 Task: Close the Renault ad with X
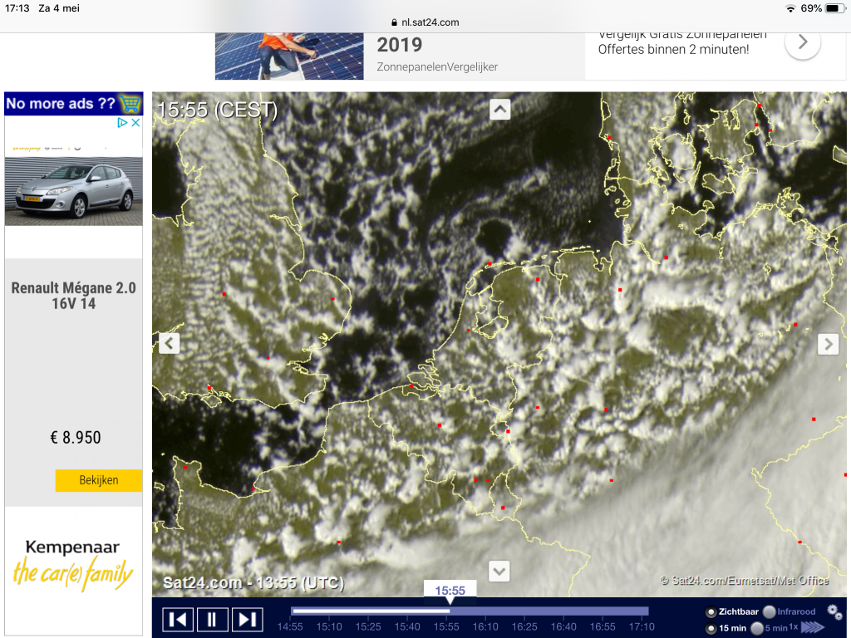pyautogui.click(x=135, y=123)
